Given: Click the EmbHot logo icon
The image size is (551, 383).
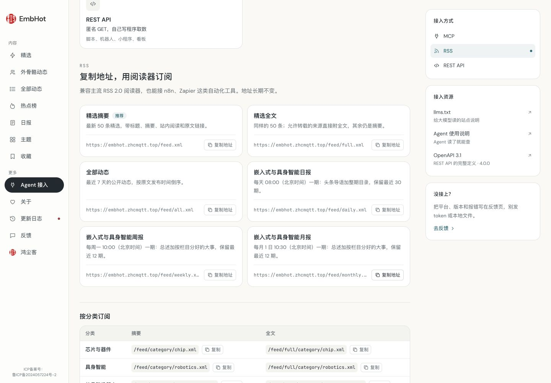Looking at the screenshot, I should (x=11, y=19).
